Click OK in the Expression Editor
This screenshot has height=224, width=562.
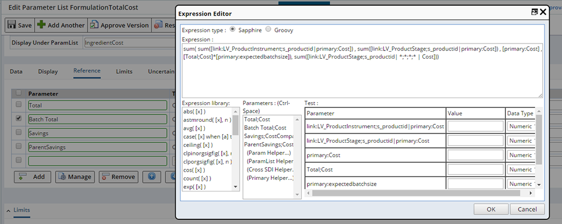click(x=491, y=209)
